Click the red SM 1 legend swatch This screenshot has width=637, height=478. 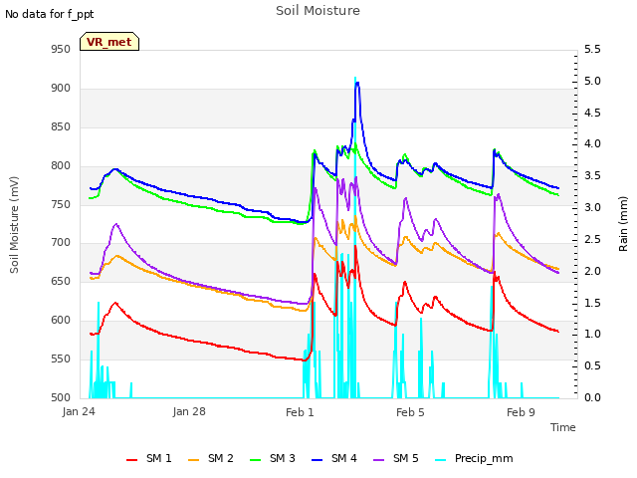(x=132, y=460)
